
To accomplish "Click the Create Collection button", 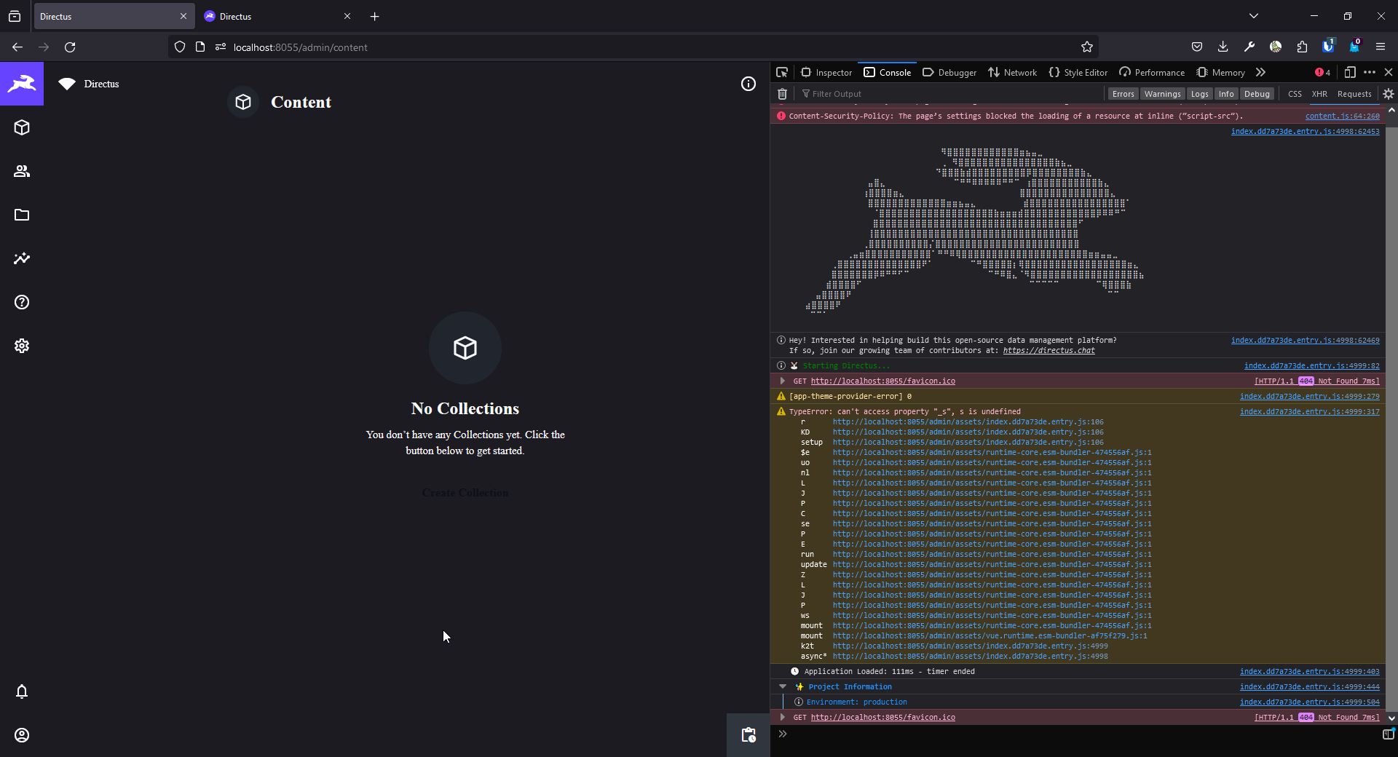I will [x=465, y=493].
